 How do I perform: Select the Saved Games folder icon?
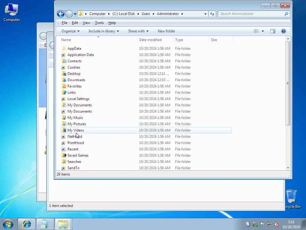tap(64, 155)
